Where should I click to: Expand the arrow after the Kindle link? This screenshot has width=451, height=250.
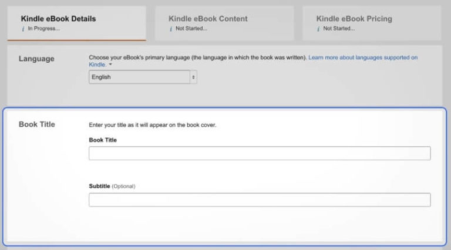point(110,65)
